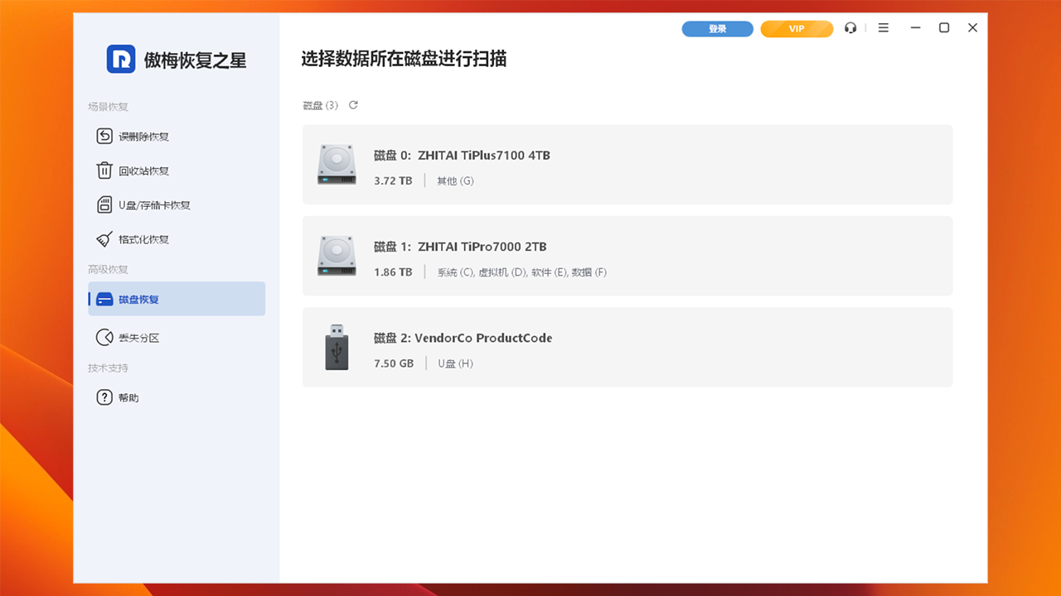Click the headset customer support icon
The image size is (1061, 596).
point(850,27)
